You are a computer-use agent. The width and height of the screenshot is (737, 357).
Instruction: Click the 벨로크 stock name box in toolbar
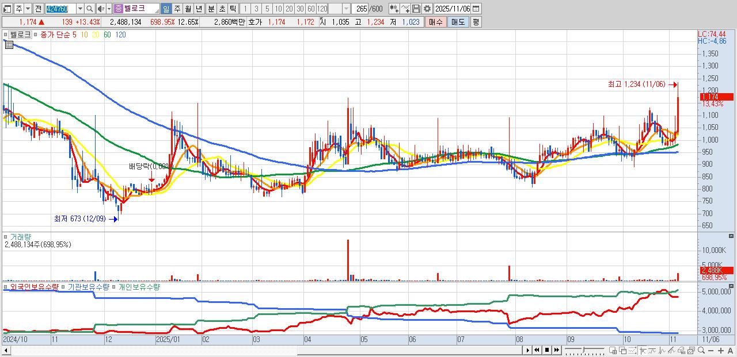[136, 9]
